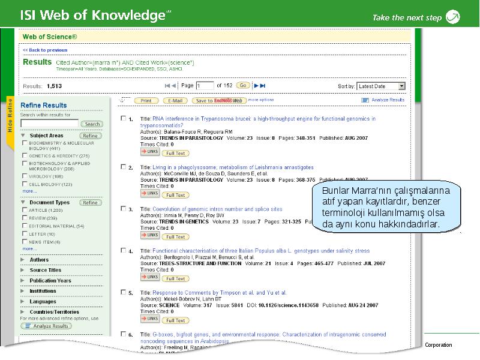Click the Analyze Results button in sidebar

coord(46,326)
